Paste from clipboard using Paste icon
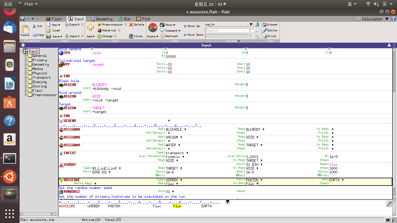This screenshot has width=397, height=223. coord(25,30)
